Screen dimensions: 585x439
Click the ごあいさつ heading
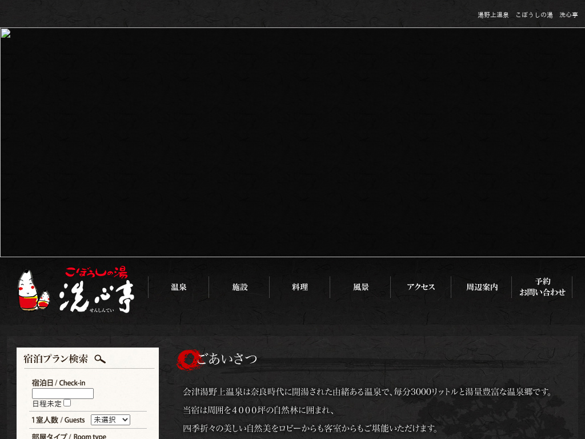(x=227, y=359)
